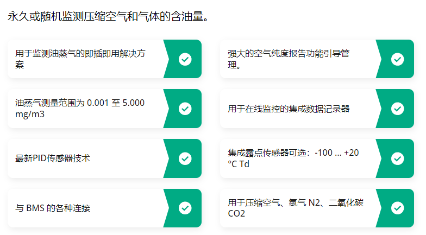
Task: Select the 用于在线监控的集成数据记录器 text
Action: pos(289,109)
